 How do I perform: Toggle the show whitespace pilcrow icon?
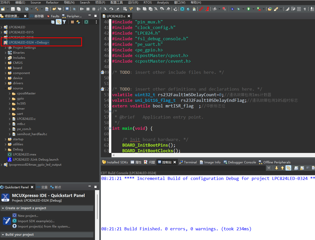[x=305, y=9]
